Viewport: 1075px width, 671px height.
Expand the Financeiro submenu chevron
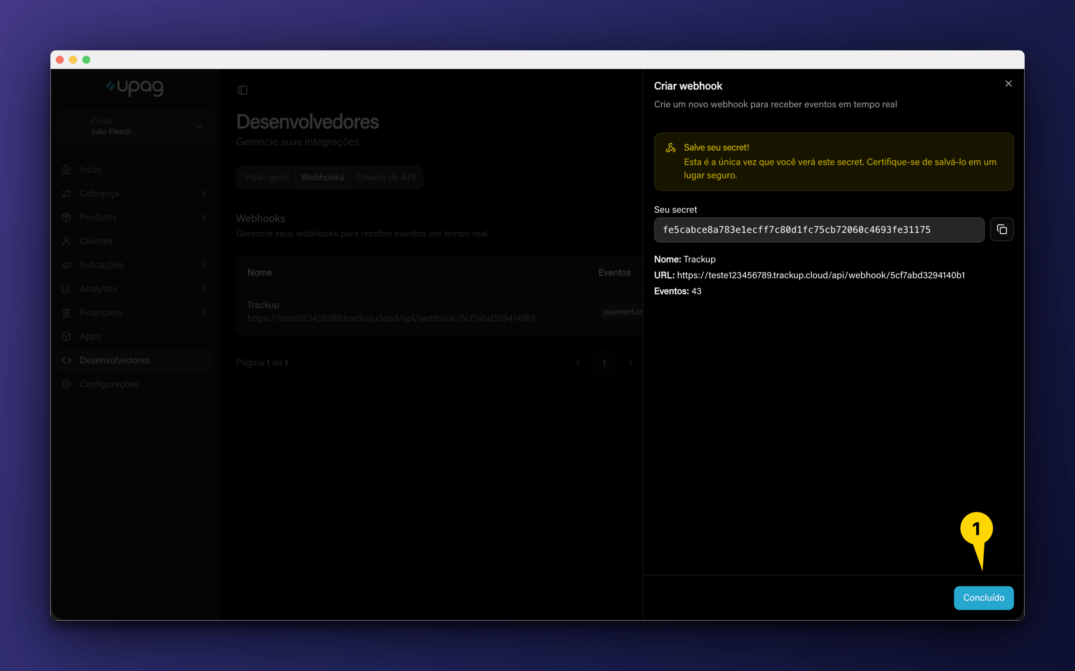(203, 312)
